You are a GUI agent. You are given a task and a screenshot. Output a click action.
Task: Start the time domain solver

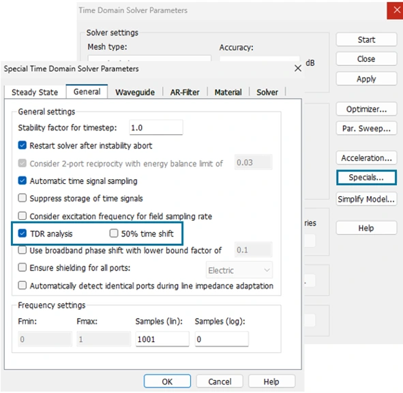[x=366, y=40]
